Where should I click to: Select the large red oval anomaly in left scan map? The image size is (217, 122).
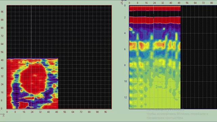[33, 79]
